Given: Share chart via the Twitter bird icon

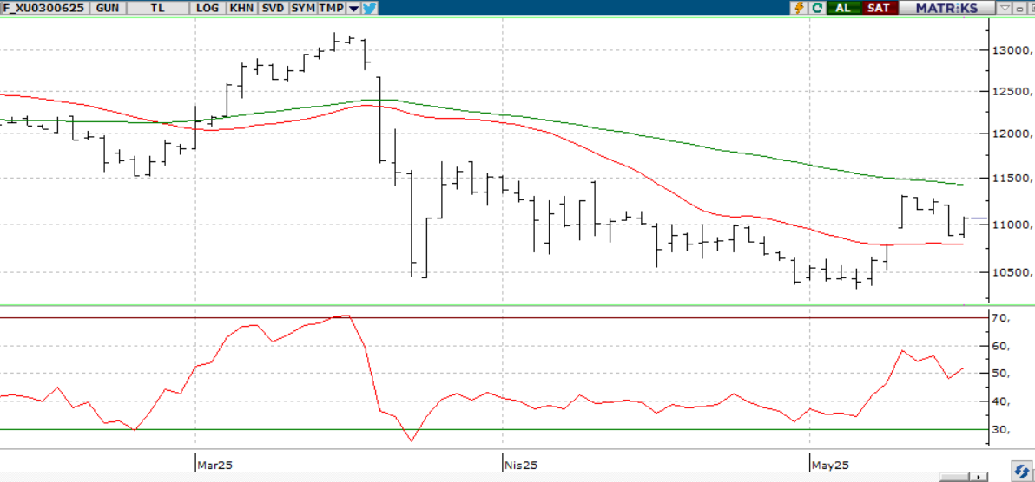Looking at the screenshot, I should coord(369,8).
